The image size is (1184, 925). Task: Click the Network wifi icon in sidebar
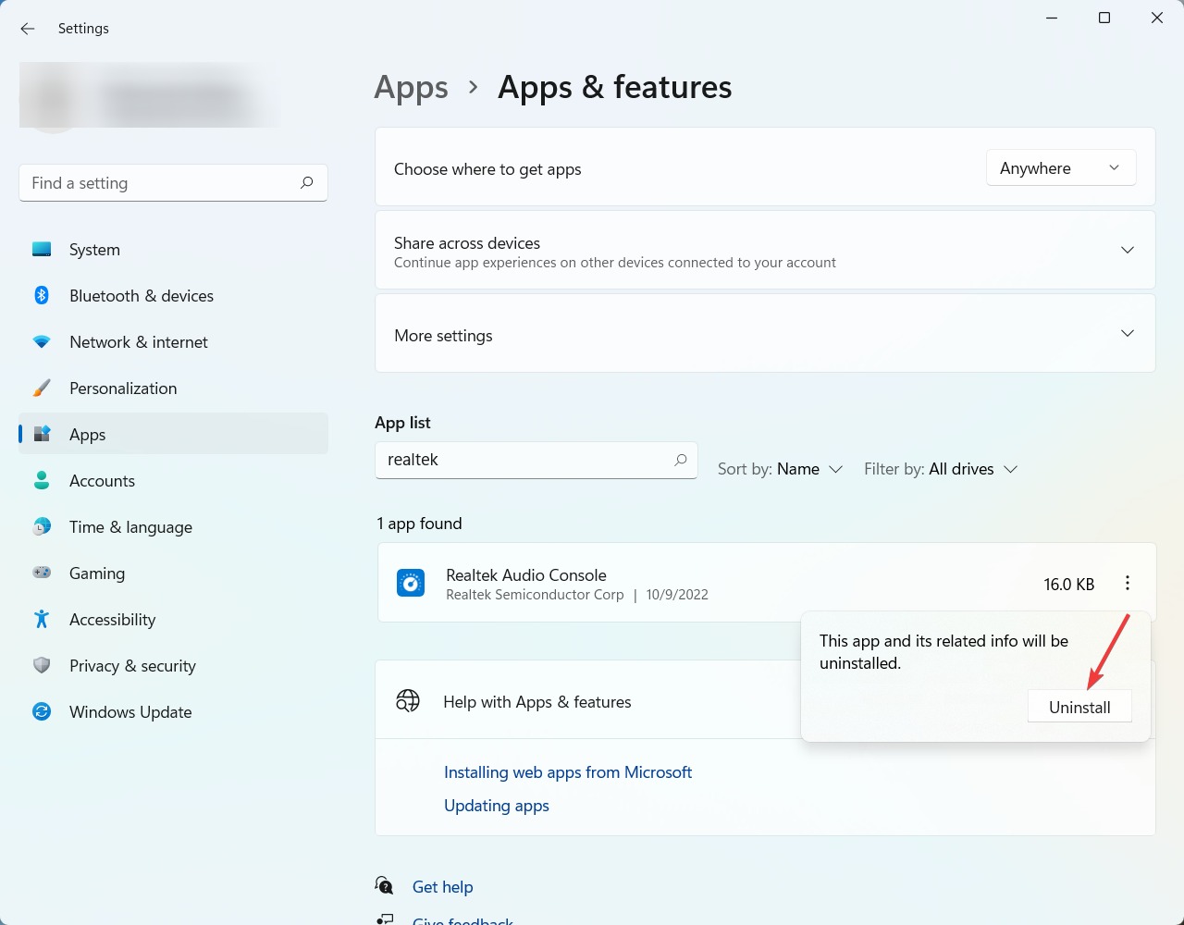(x=42, y=342)
